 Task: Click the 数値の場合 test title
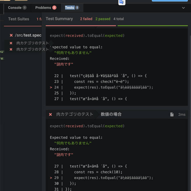click(x=111, y=114)
